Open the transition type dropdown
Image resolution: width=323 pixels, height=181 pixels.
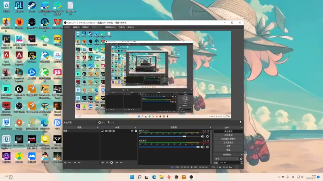[x=226, y=158]
